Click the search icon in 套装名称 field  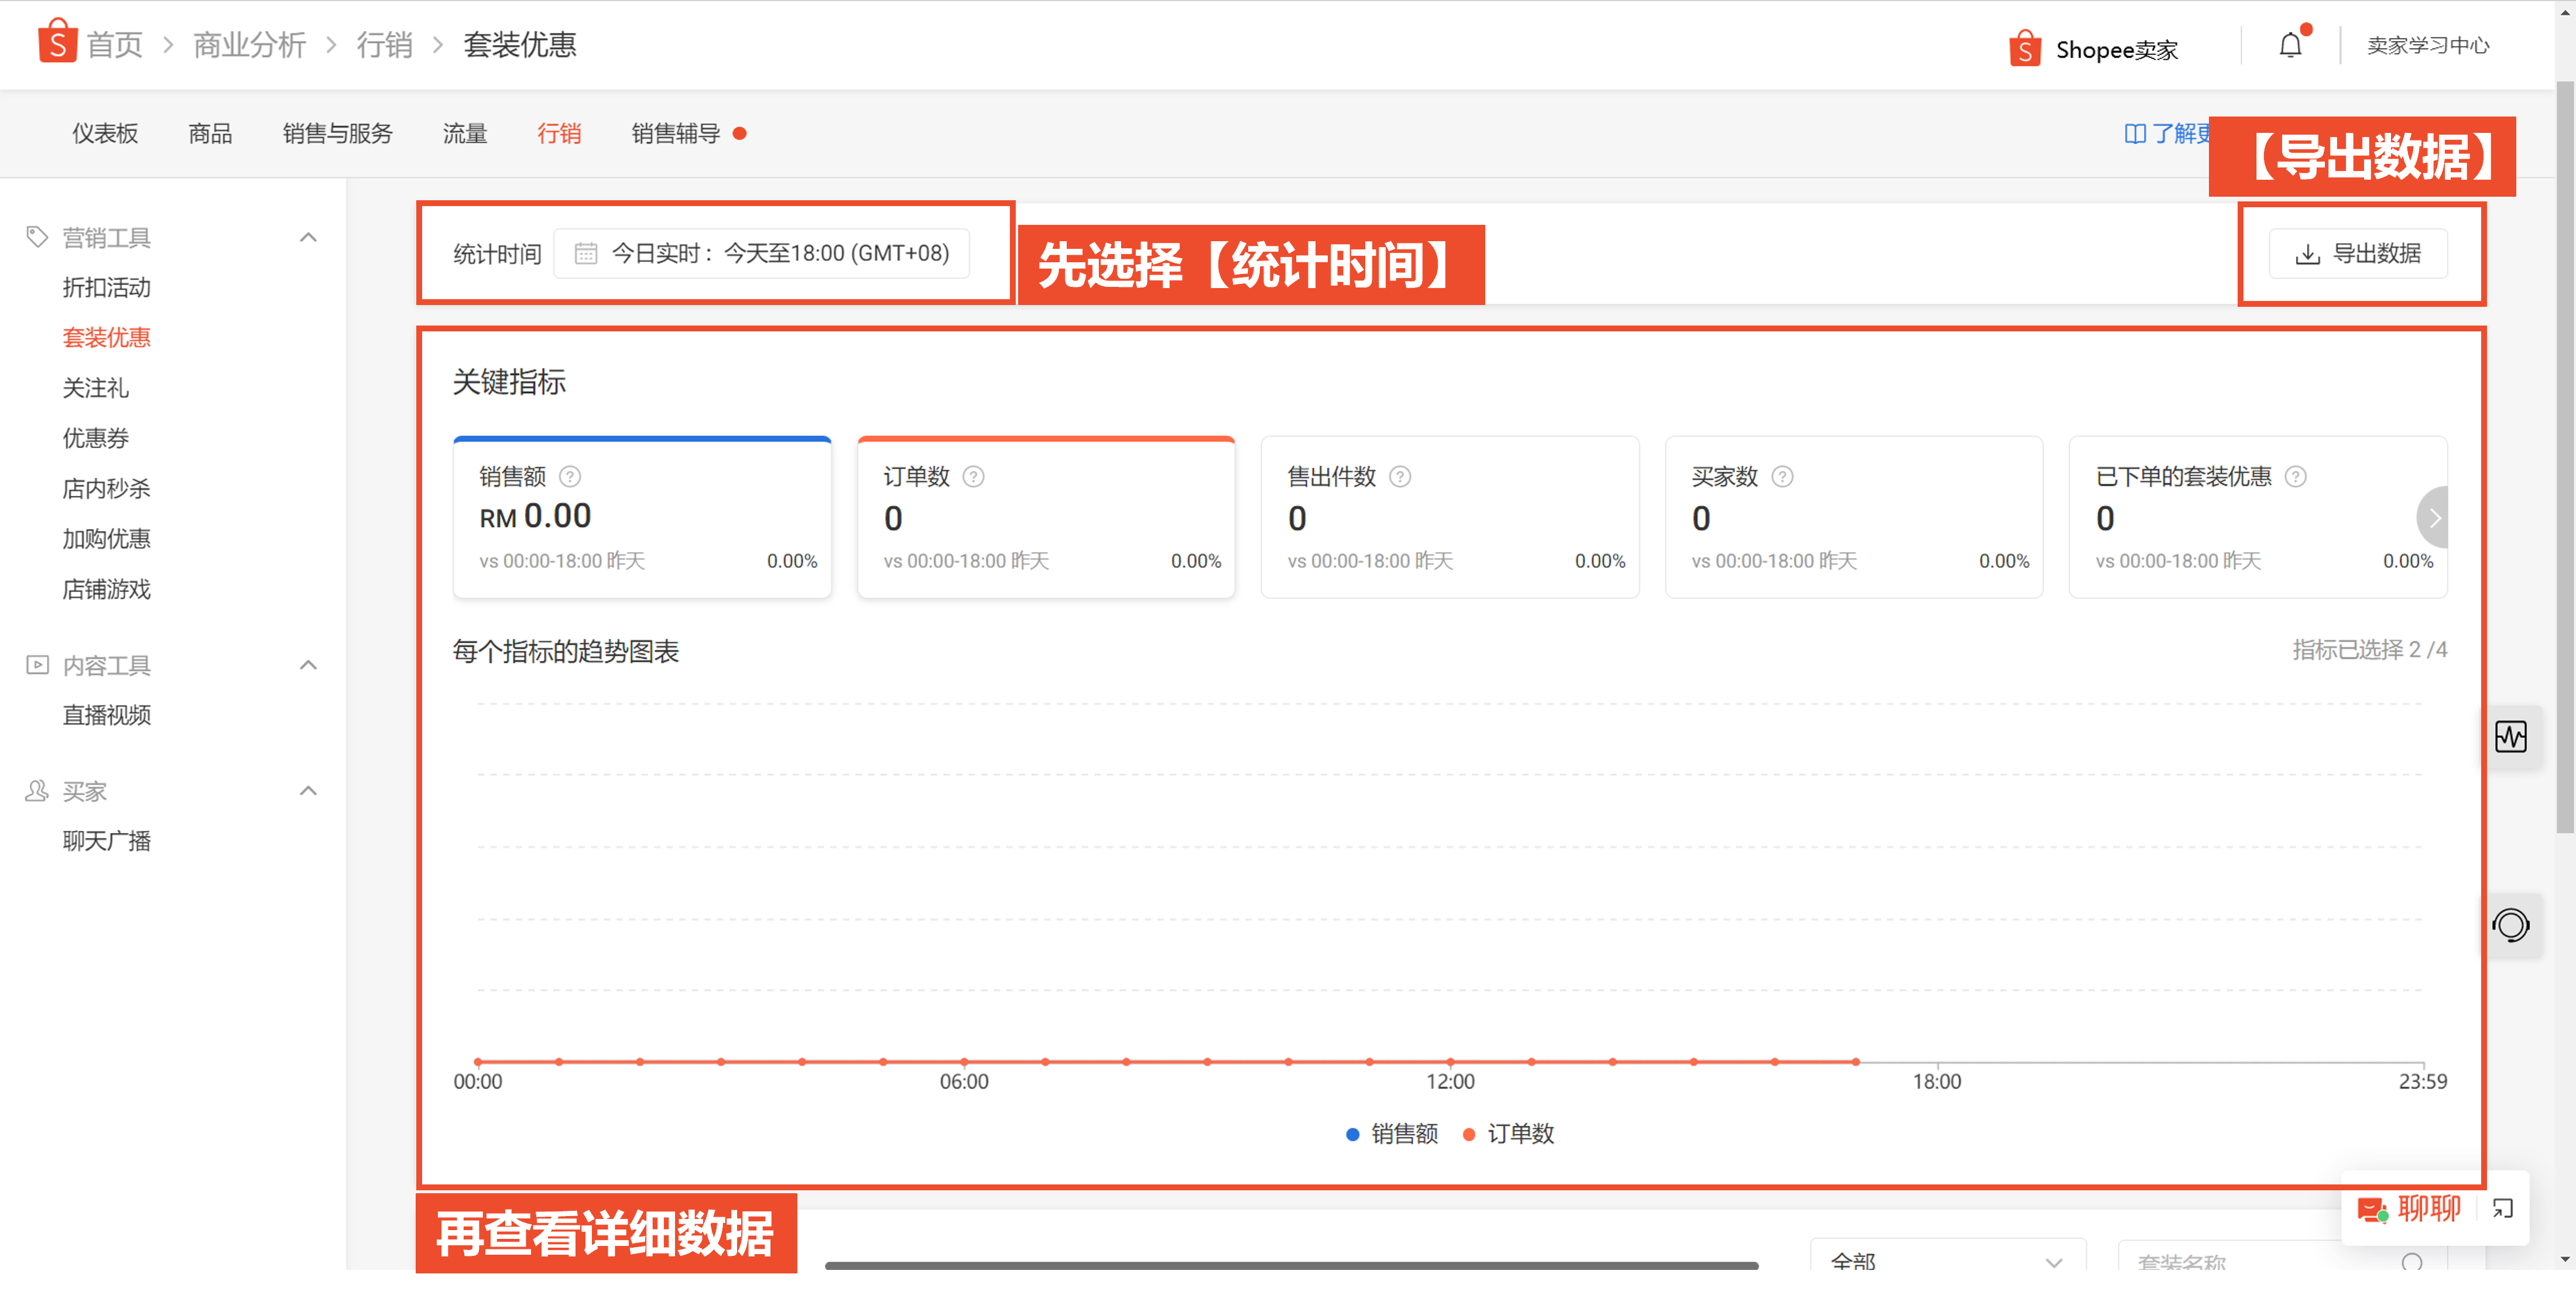[2412, 1262]
